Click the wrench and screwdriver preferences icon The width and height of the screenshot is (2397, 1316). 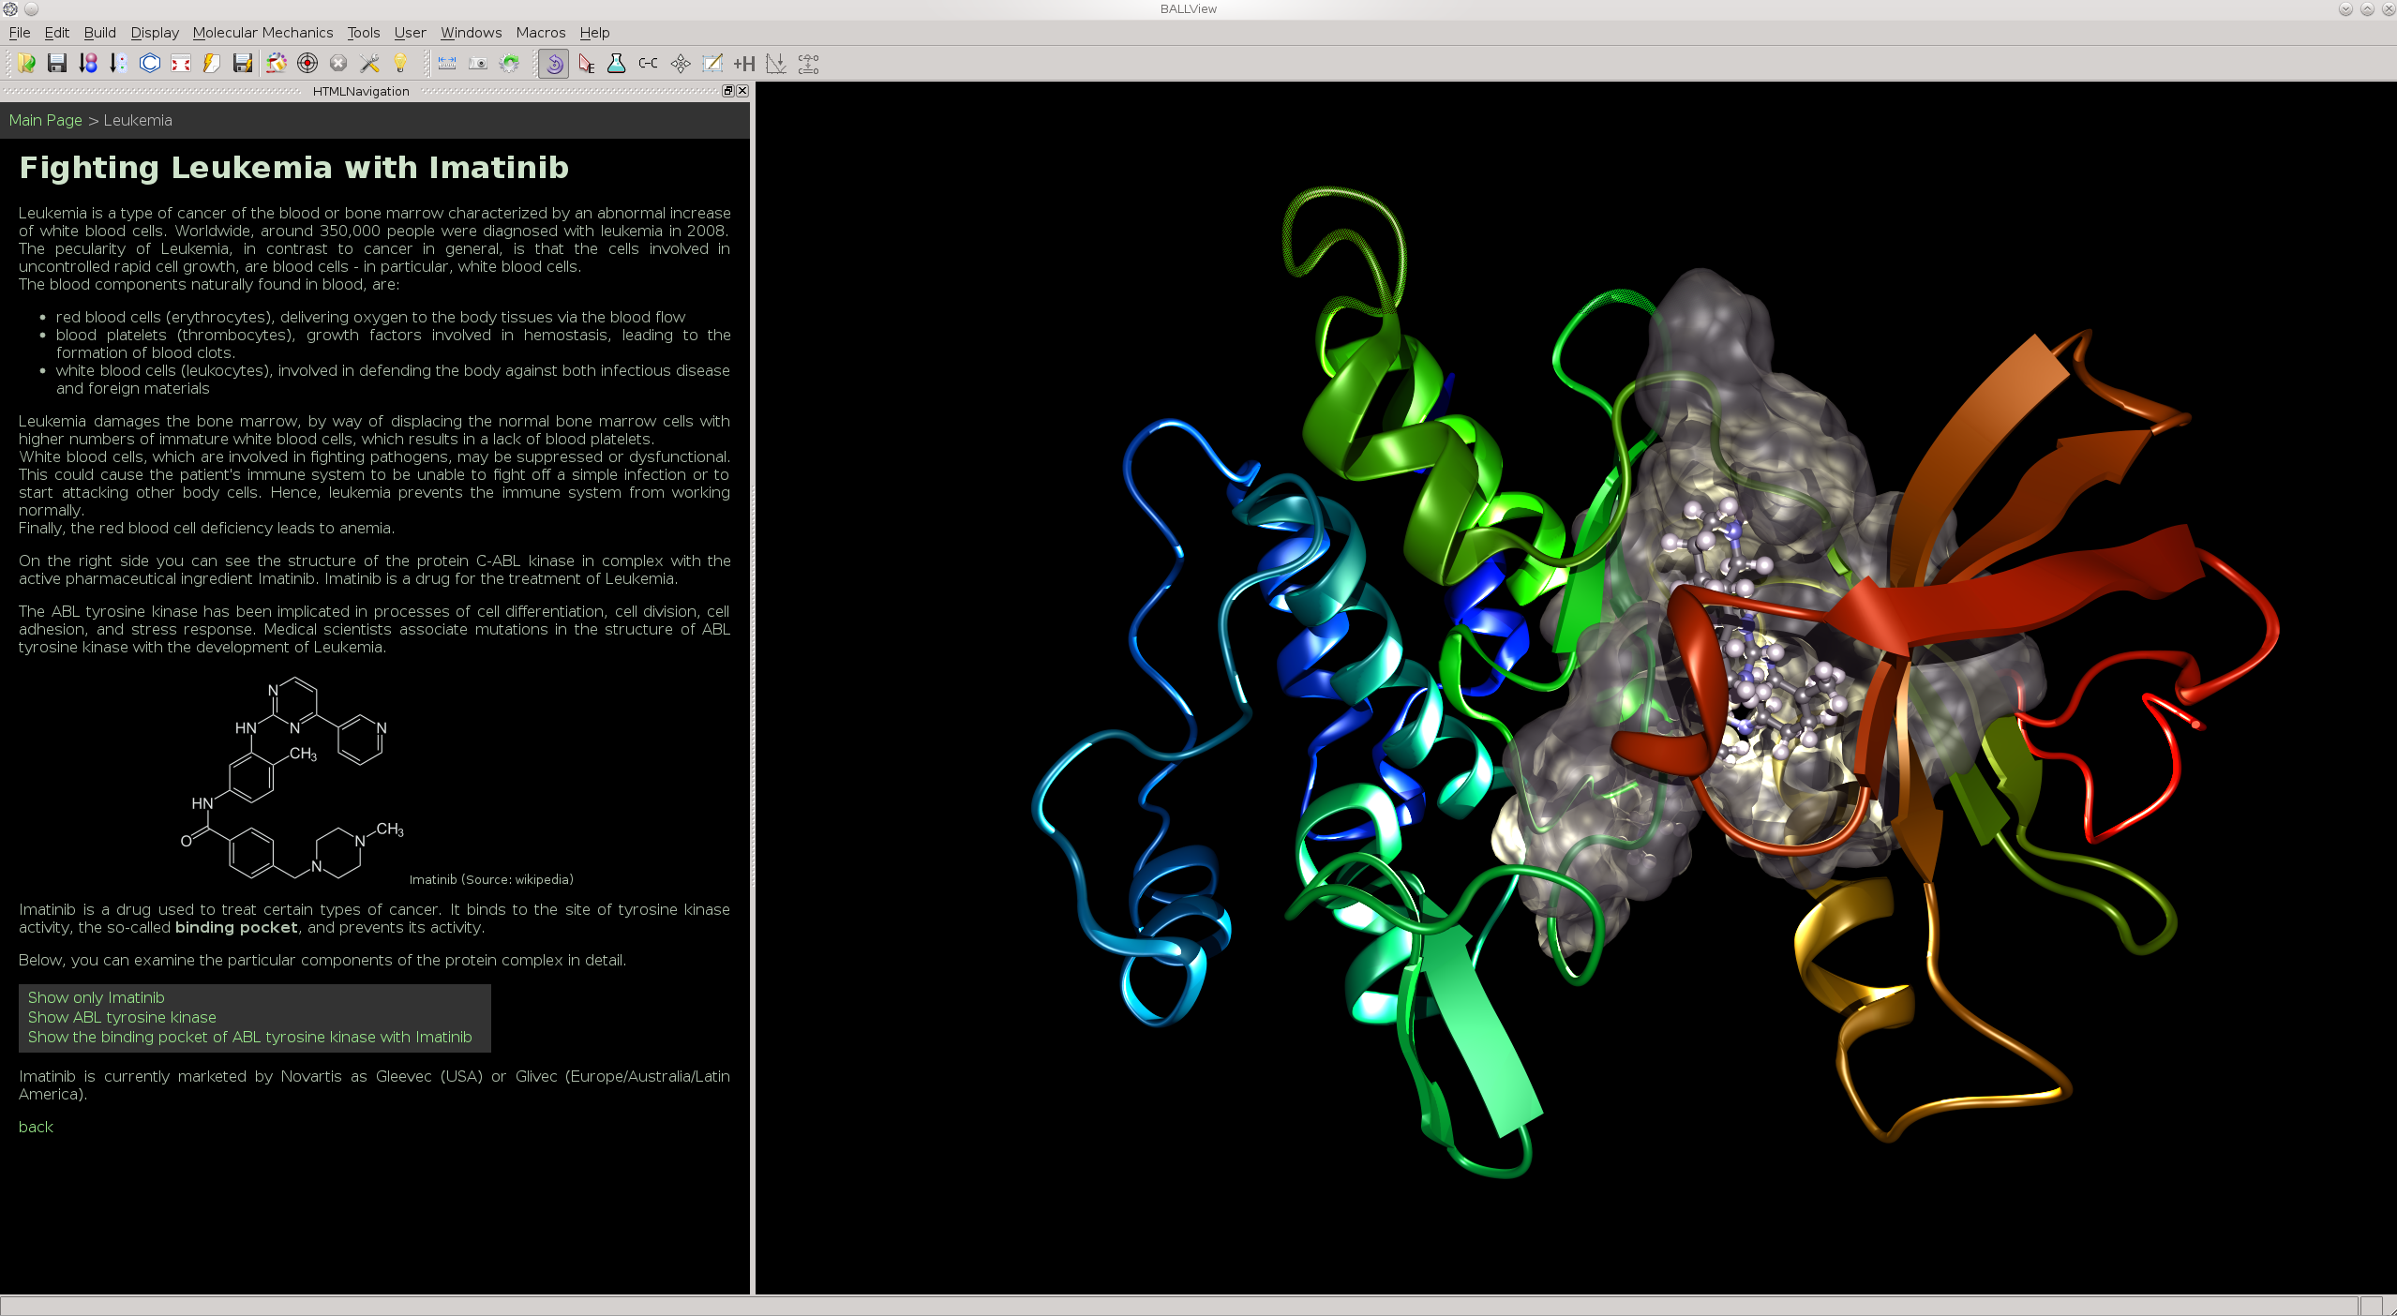coord(369,64)
